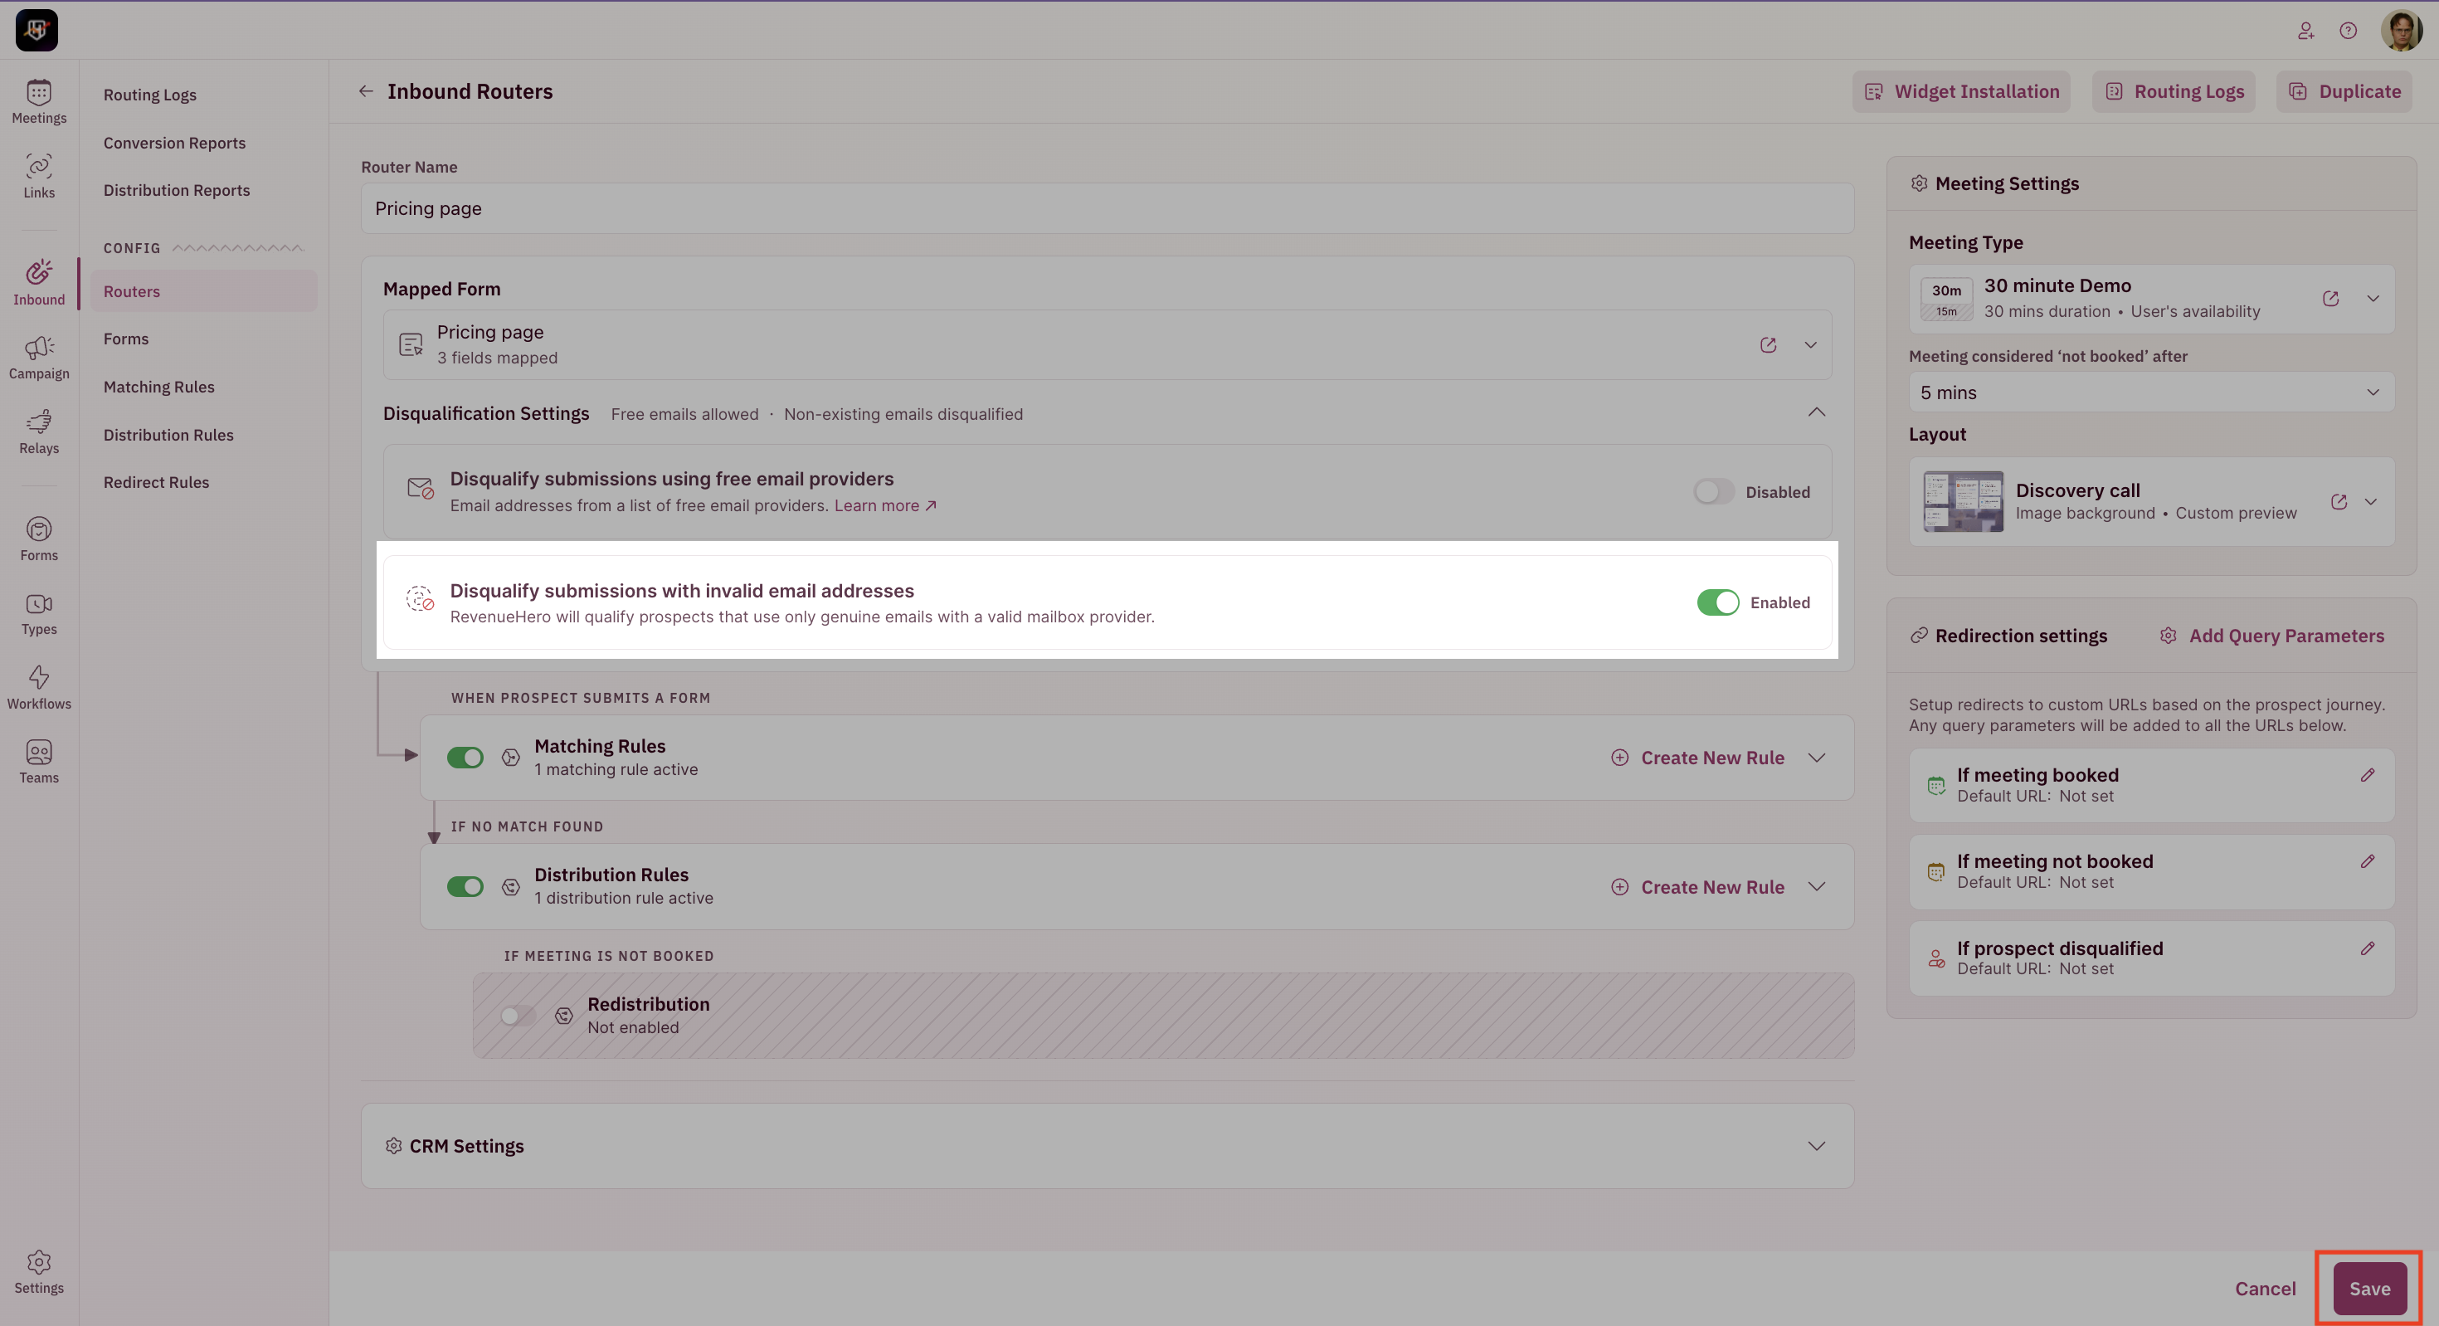This screenshot has width=2439, height=1326.
Task: Open Workflows from sidebar
Action: [39, 687]
